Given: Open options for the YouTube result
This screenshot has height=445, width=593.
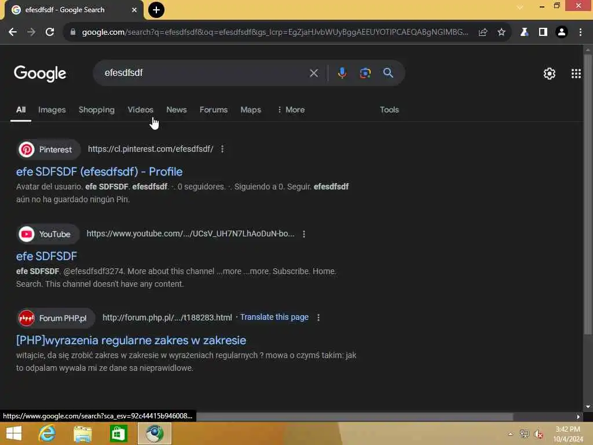Looking at the screenshot, I should click(304, 234).
